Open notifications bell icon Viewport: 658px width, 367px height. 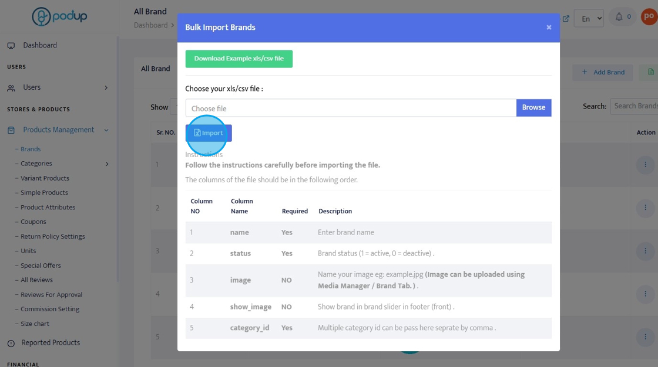point(619,17)
